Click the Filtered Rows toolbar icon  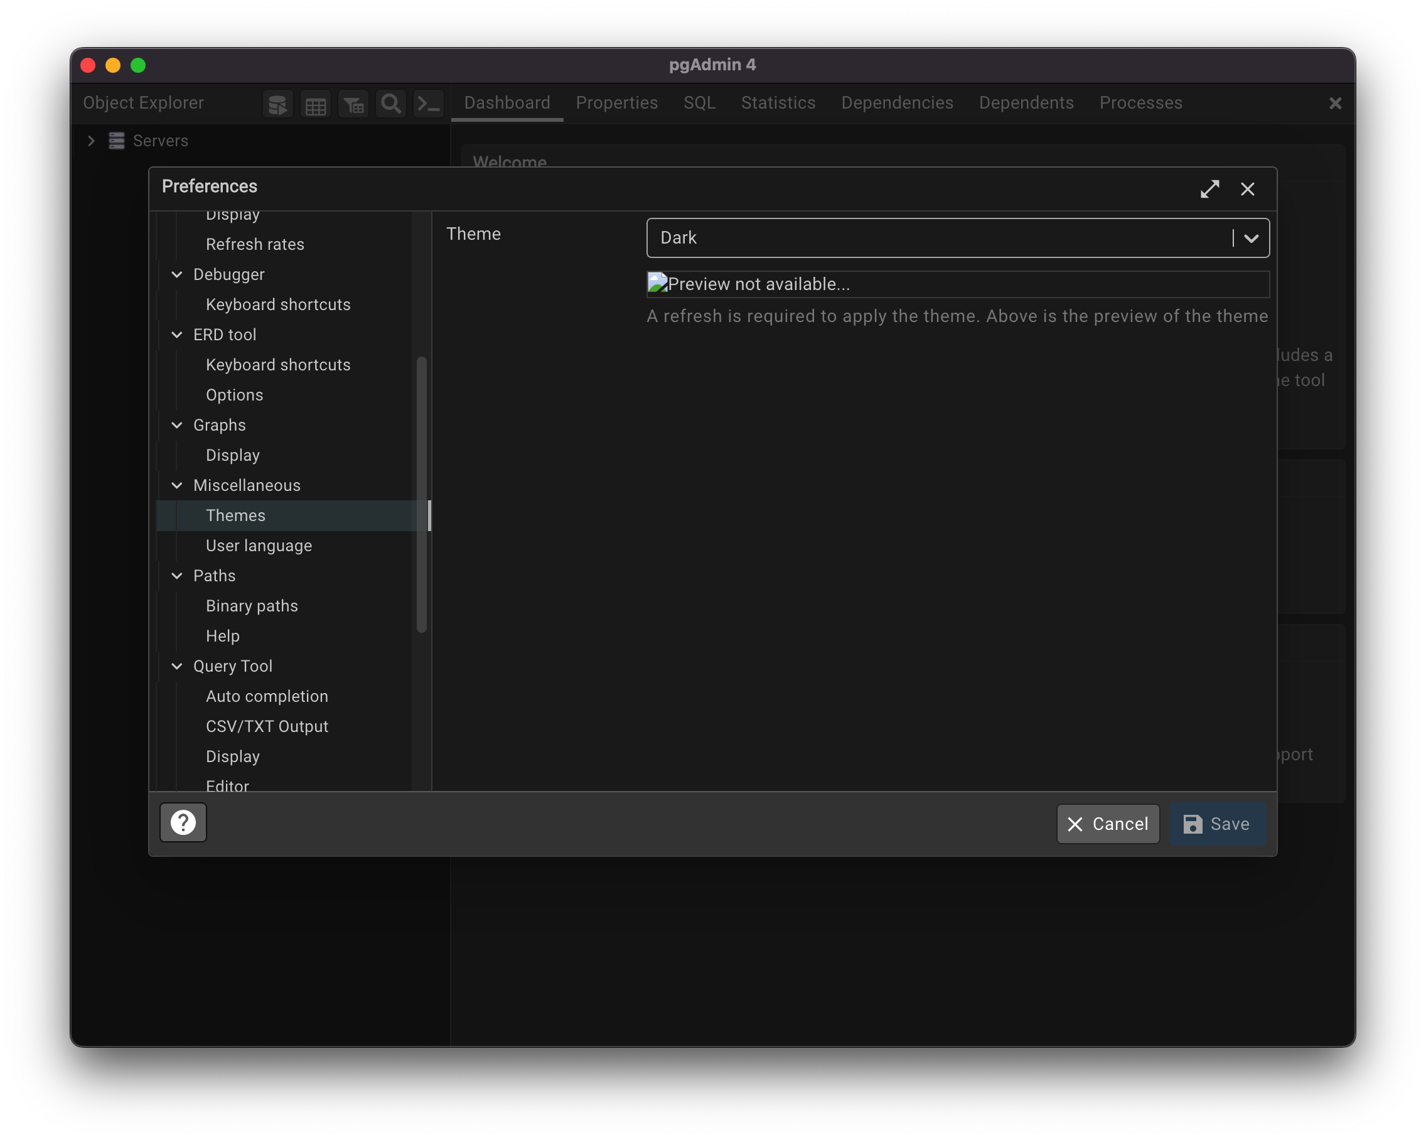click(353, 104)
